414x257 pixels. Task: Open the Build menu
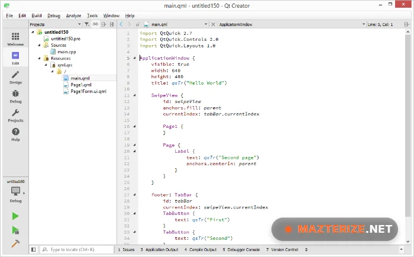(x=37, y=15)
